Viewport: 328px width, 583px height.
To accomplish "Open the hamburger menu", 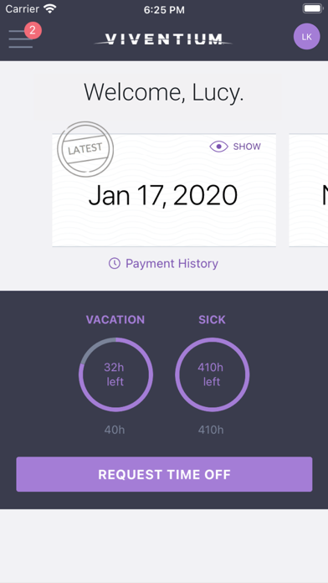I will coord(20,39).
